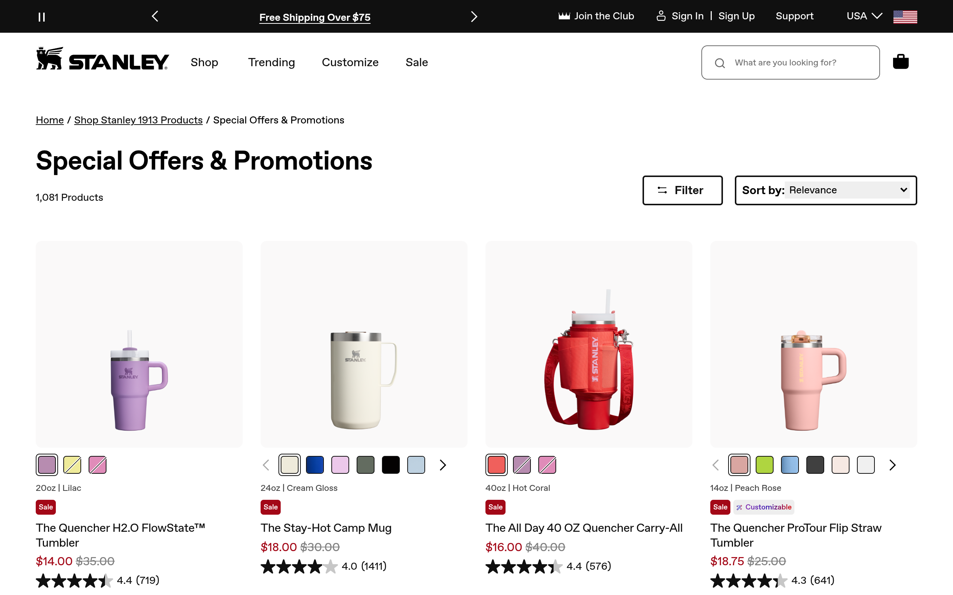The image size is (953, 595).
Task: Select the blue Camp Mug color swatch
Action: [315, 465]
